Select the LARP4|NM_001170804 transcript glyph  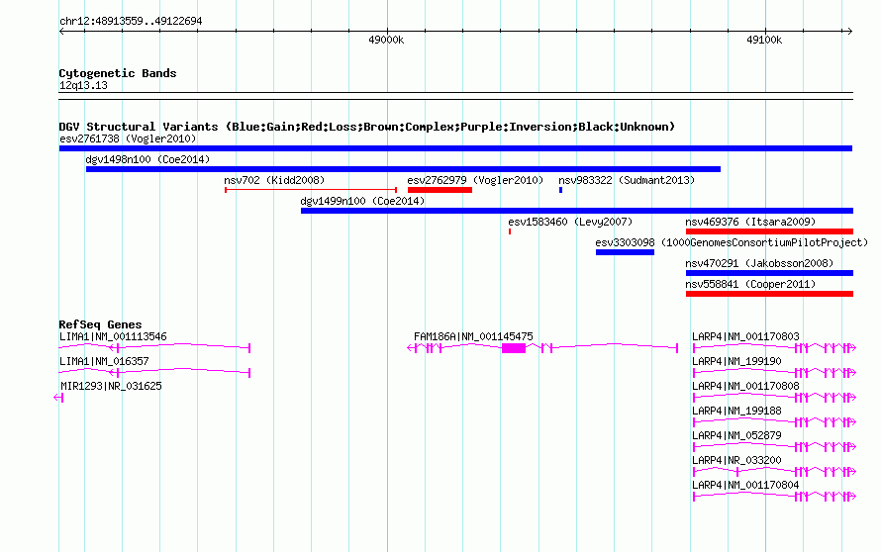click(x=774, y=497)
